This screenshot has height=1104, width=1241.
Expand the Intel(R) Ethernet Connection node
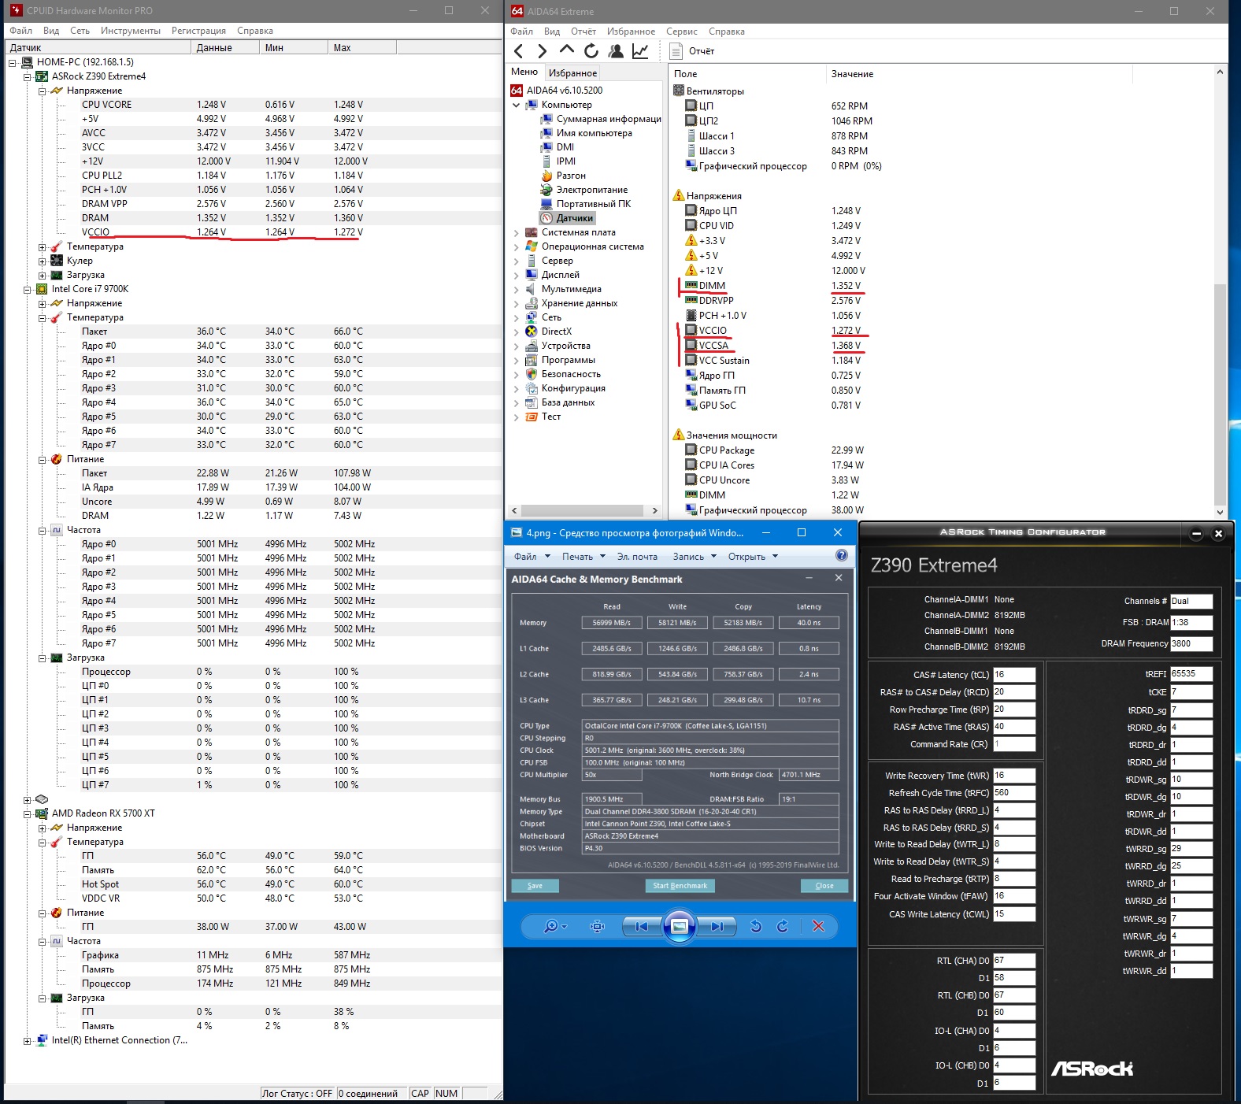point(28,1040)
